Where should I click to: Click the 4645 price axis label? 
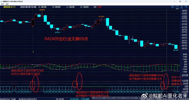(x=184, y=43)
